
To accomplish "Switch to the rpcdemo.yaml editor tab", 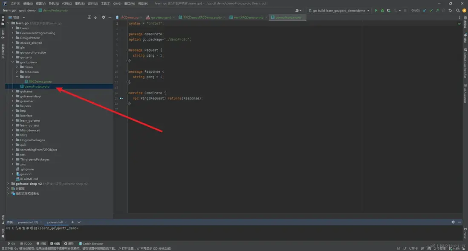I will click(x=160, y=17).
